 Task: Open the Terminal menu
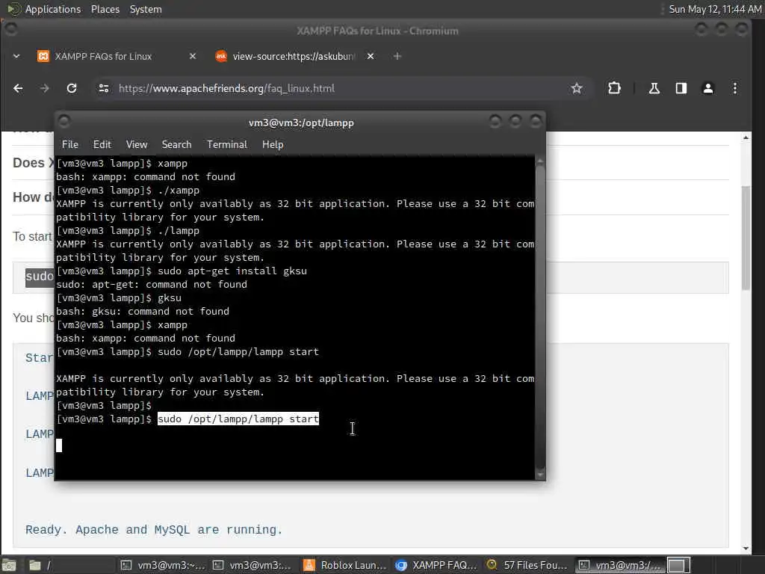point(227,144)
